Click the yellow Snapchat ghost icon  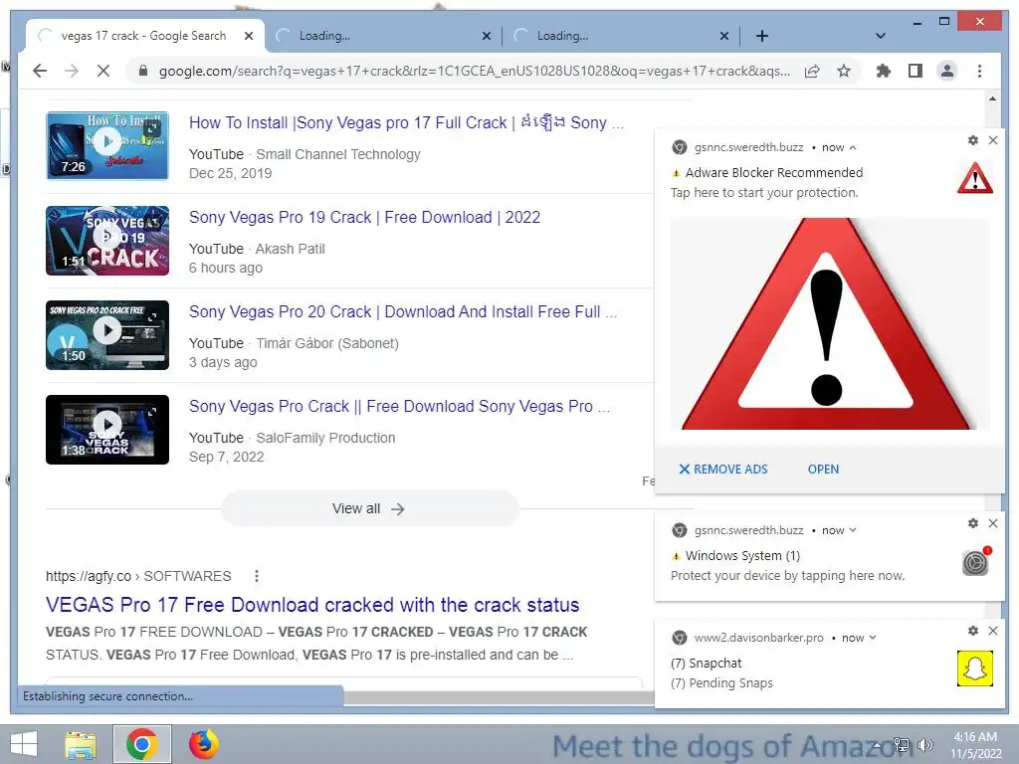coord(975,668)
